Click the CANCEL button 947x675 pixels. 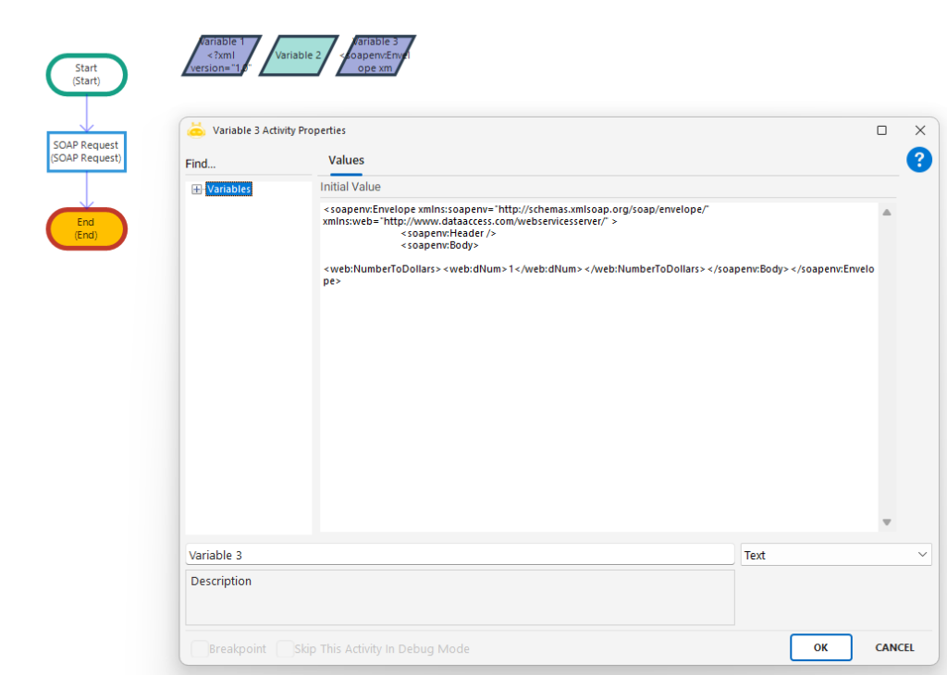[x=894, y=647]
